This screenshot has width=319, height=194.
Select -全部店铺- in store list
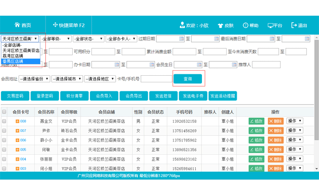point(21,45)
